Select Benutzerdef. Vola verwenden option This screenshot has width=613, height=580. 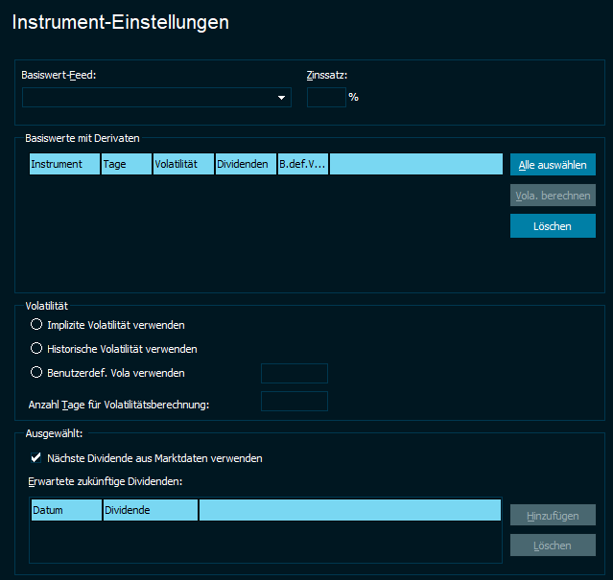37,373
